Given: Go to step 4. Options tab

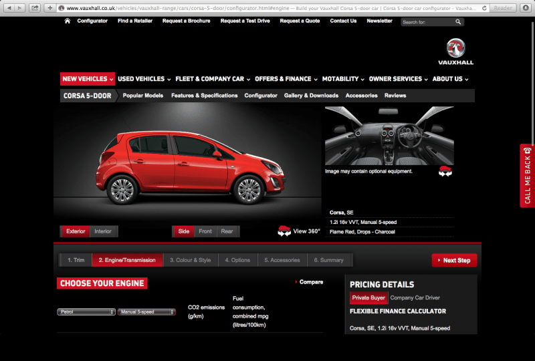Looking at the screenshot, I should click(237, 260).
